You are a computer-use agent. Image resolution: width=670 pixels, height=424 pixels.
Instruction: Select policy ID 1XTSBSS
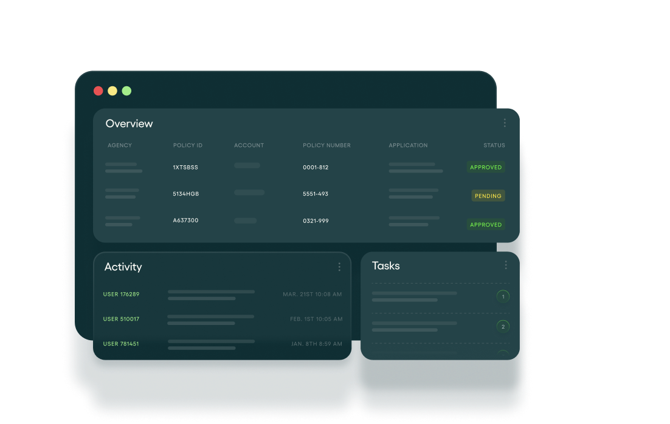pos(185,168)
